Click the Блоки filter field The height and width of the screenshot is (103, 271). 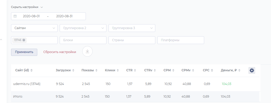coord(83,40)
